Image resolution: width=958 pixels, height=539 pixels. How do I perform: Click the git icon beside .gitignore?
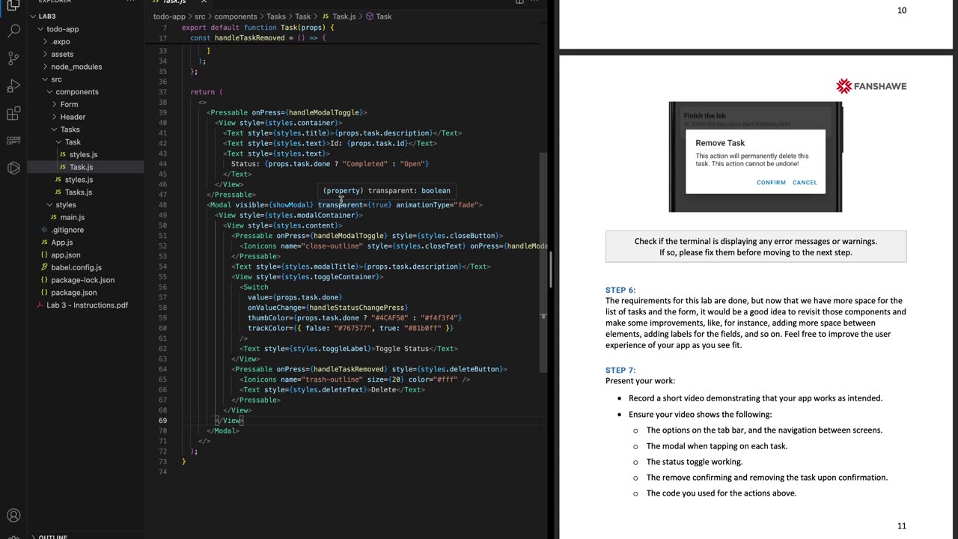pyautogui.click(x=44, y=230)
